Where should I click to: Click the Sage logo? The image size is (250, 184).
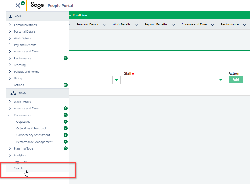(x=37, y=5)
